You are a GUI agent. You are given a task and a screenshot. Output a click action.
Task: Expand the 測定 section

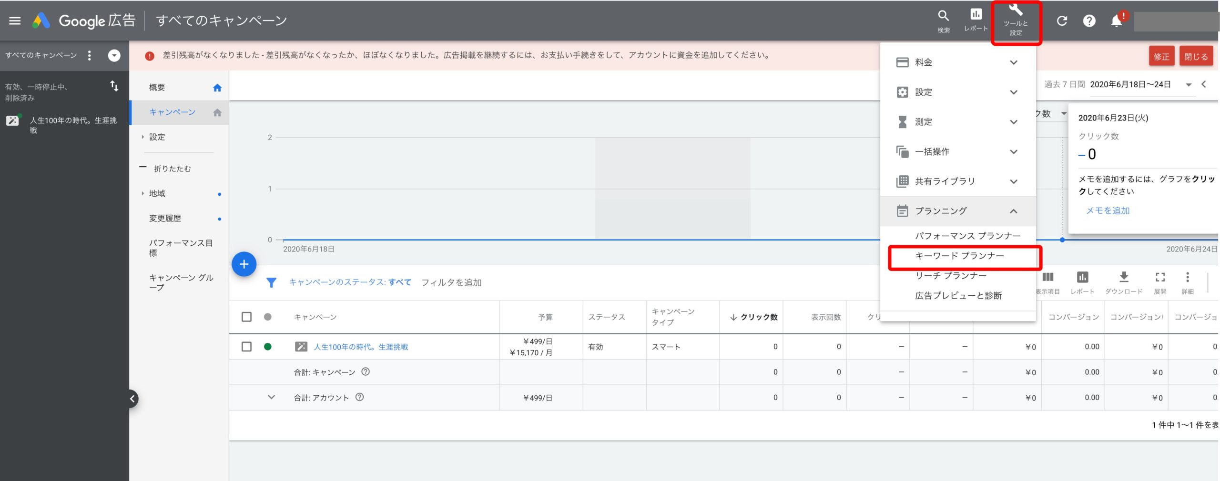[x=958, y=122]
